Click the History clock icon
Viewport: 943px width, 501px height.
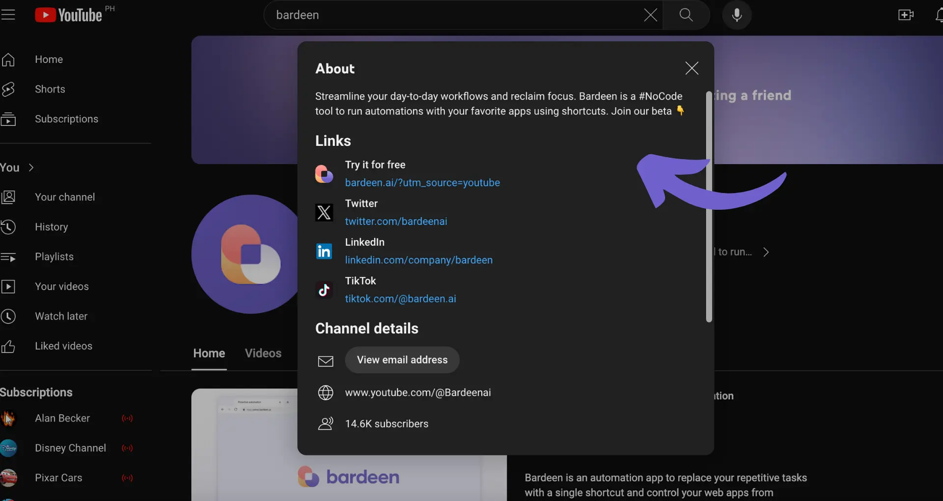(8, 227)
